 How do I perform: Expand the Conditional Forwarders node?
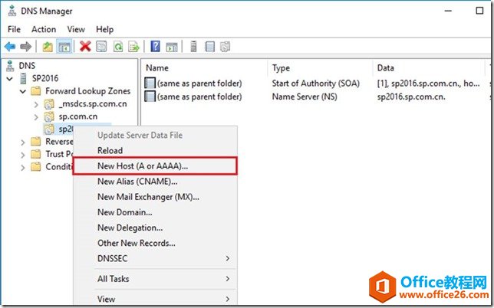point(23,167)
